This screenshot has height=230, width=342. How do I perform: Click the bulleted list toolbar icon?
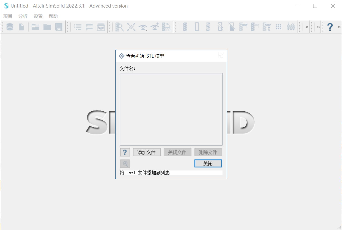click(78, 27)
